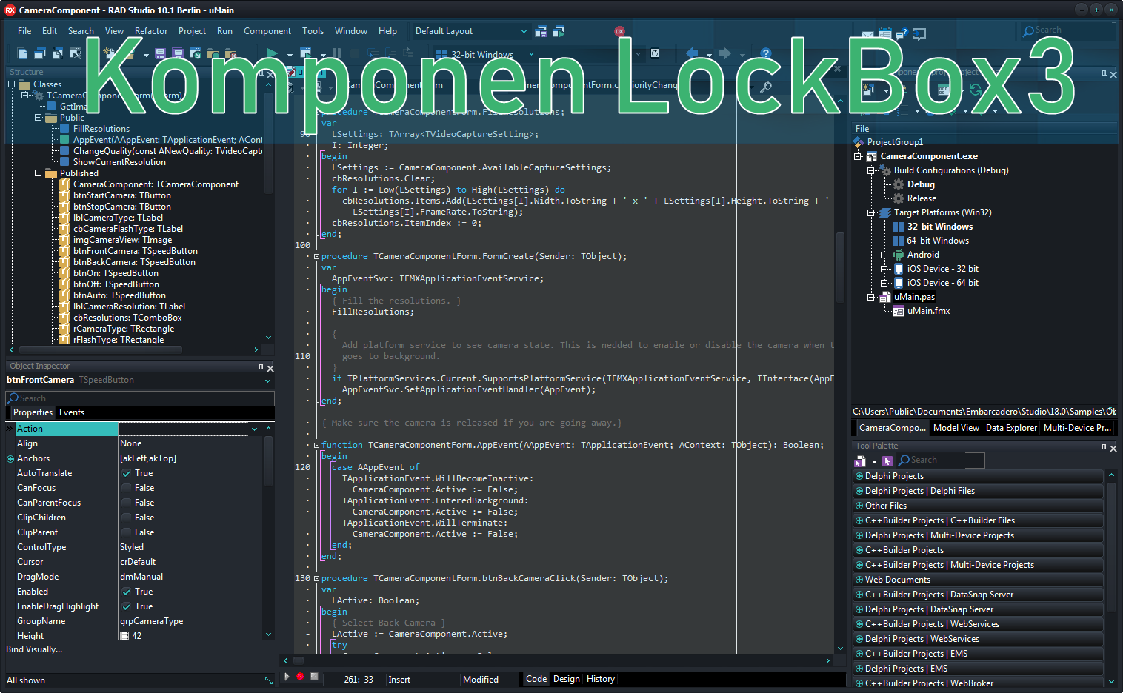Click the IDE Insight search box at top right

pyautogui.click(x=1068, y=31)
